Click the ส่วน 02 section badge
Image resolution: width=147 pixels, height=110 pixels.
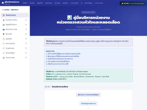[47, 87]
